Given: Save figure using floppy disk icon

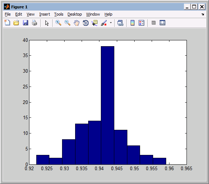Looking at the screenshot, I should [25, 23].
